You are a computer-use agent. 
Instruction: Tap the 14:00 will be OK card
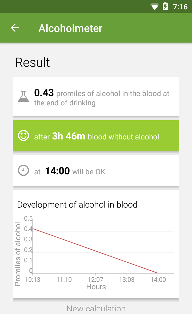click(96, 170)
